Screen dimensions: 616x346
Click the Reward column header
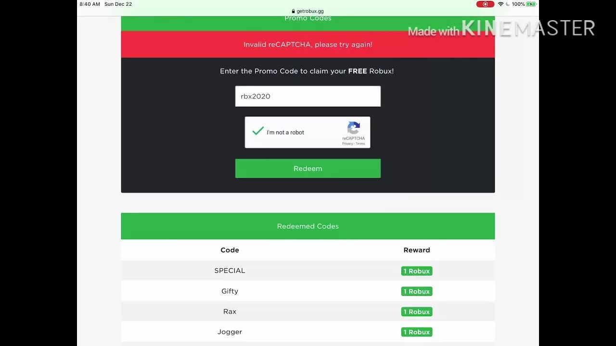417,250
